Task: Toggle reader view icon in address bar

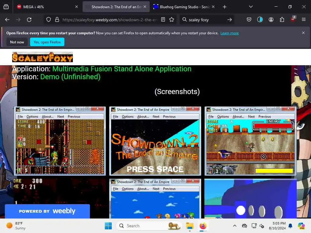Action: pos(163,20)
